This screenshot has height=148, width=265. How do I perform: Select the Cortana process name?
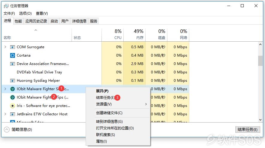(24, 55)
